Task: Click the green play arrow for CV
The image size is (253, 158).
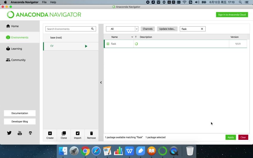Action: [x=86, y=46]
